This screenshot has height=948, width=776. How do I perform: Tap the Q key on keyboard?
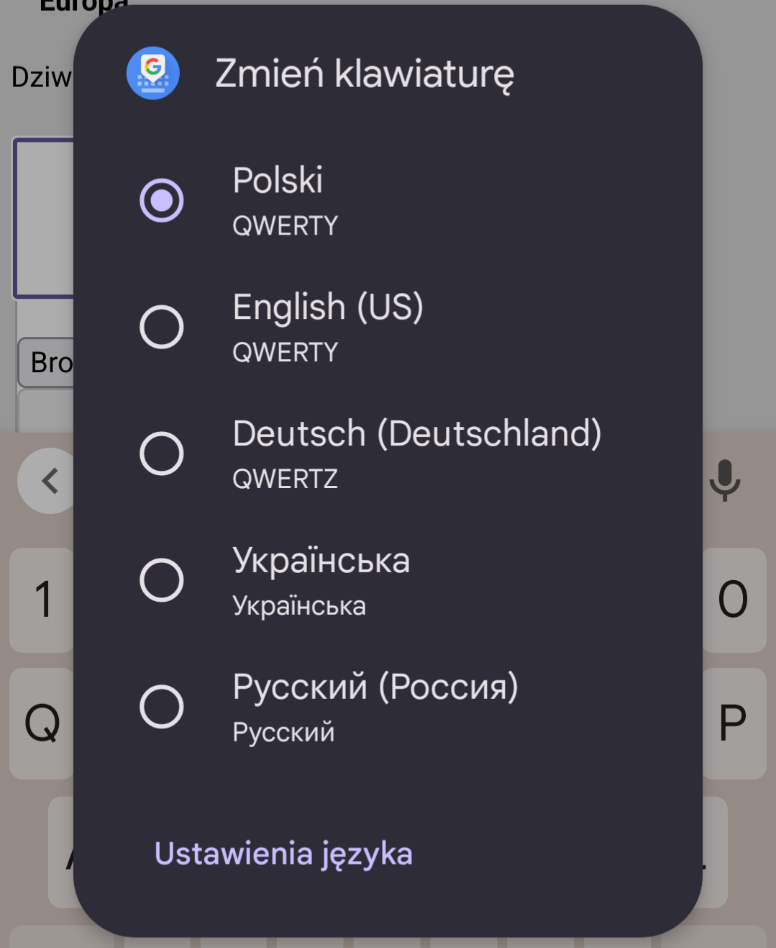click(42, 723)
